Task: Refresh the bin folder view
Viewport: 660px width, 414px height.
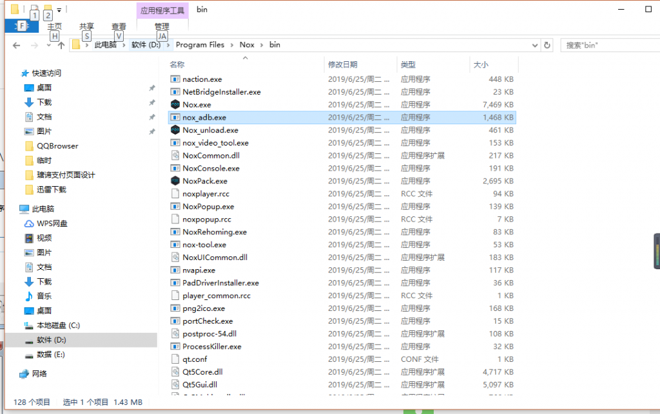Action: (547, 45)
